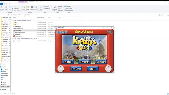Select This PC in the navigation pane
Viewport: 169px width, 95px height.
3,67
